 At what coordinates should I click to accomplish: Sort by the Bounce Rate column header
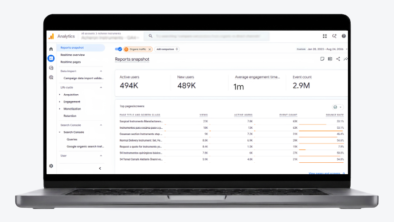(335, 115)
